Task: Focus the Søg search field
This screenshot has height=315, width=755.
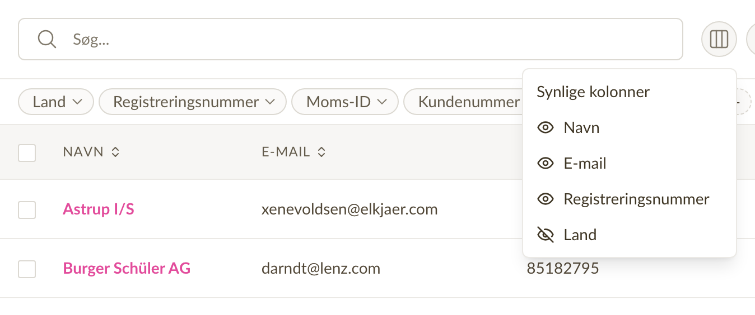Action: pyautogui.click(x=351, y=39)
